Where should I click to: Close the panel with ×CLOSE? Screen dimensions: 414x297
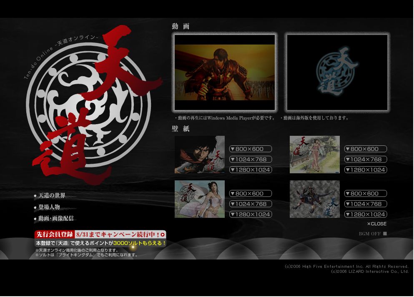(376, 224)
